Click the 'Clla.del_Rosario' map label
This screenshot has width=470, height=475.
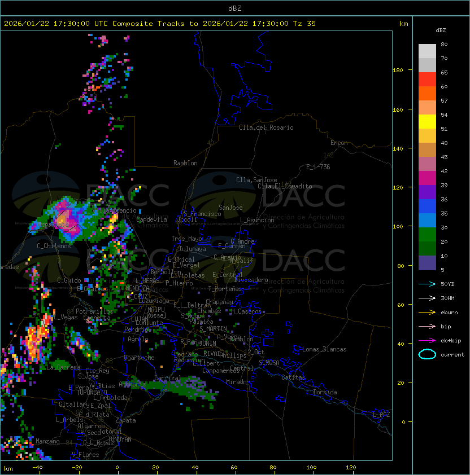coord(266,127)
